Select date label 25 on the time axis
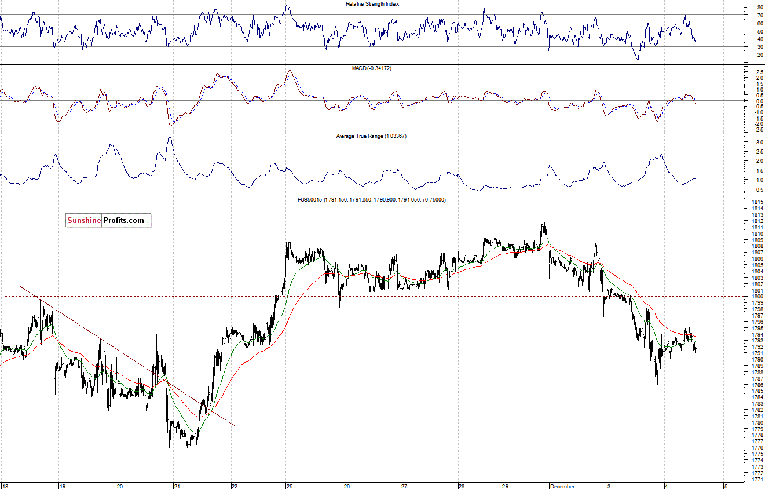Screen dimensions: 765x489 click(x=290, y=486)
